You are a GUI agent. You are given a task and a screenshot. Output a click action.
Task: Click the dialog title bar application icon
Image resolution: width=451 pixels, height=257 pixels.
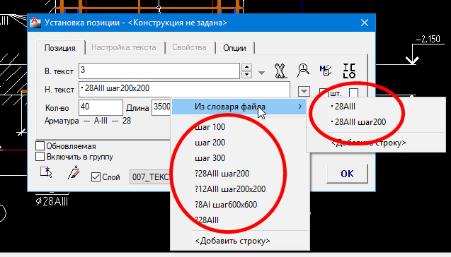coord(35,23)
